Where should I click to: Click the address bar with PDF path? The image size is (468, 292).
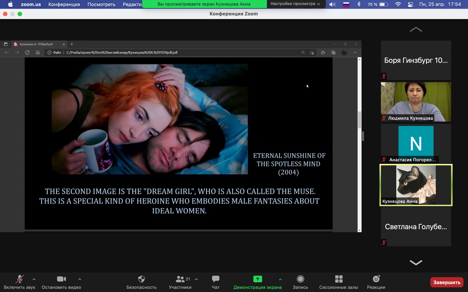[x=180, y=52]
